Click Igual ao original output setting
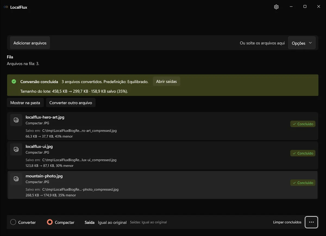The image size is (326, 236). (112, 222)
